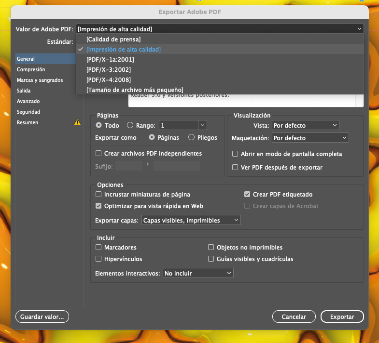Check Objetos no imprimibles

[211, 248]
